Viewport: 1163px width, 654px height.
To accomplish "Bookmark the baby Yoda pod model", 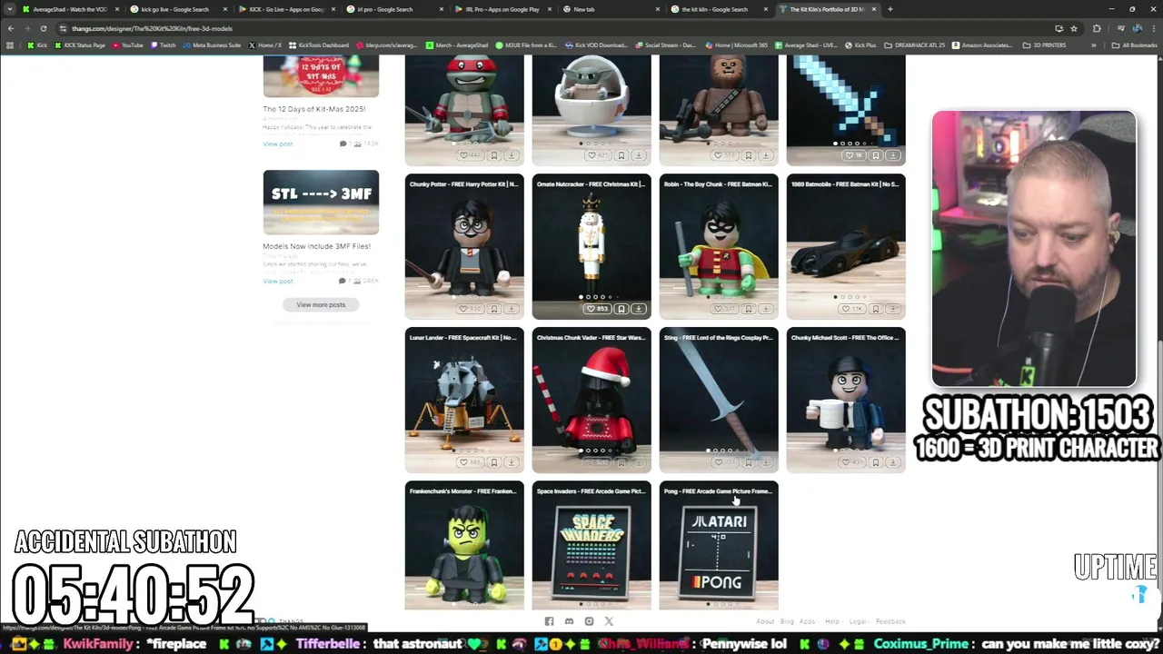I will point(621,155).
